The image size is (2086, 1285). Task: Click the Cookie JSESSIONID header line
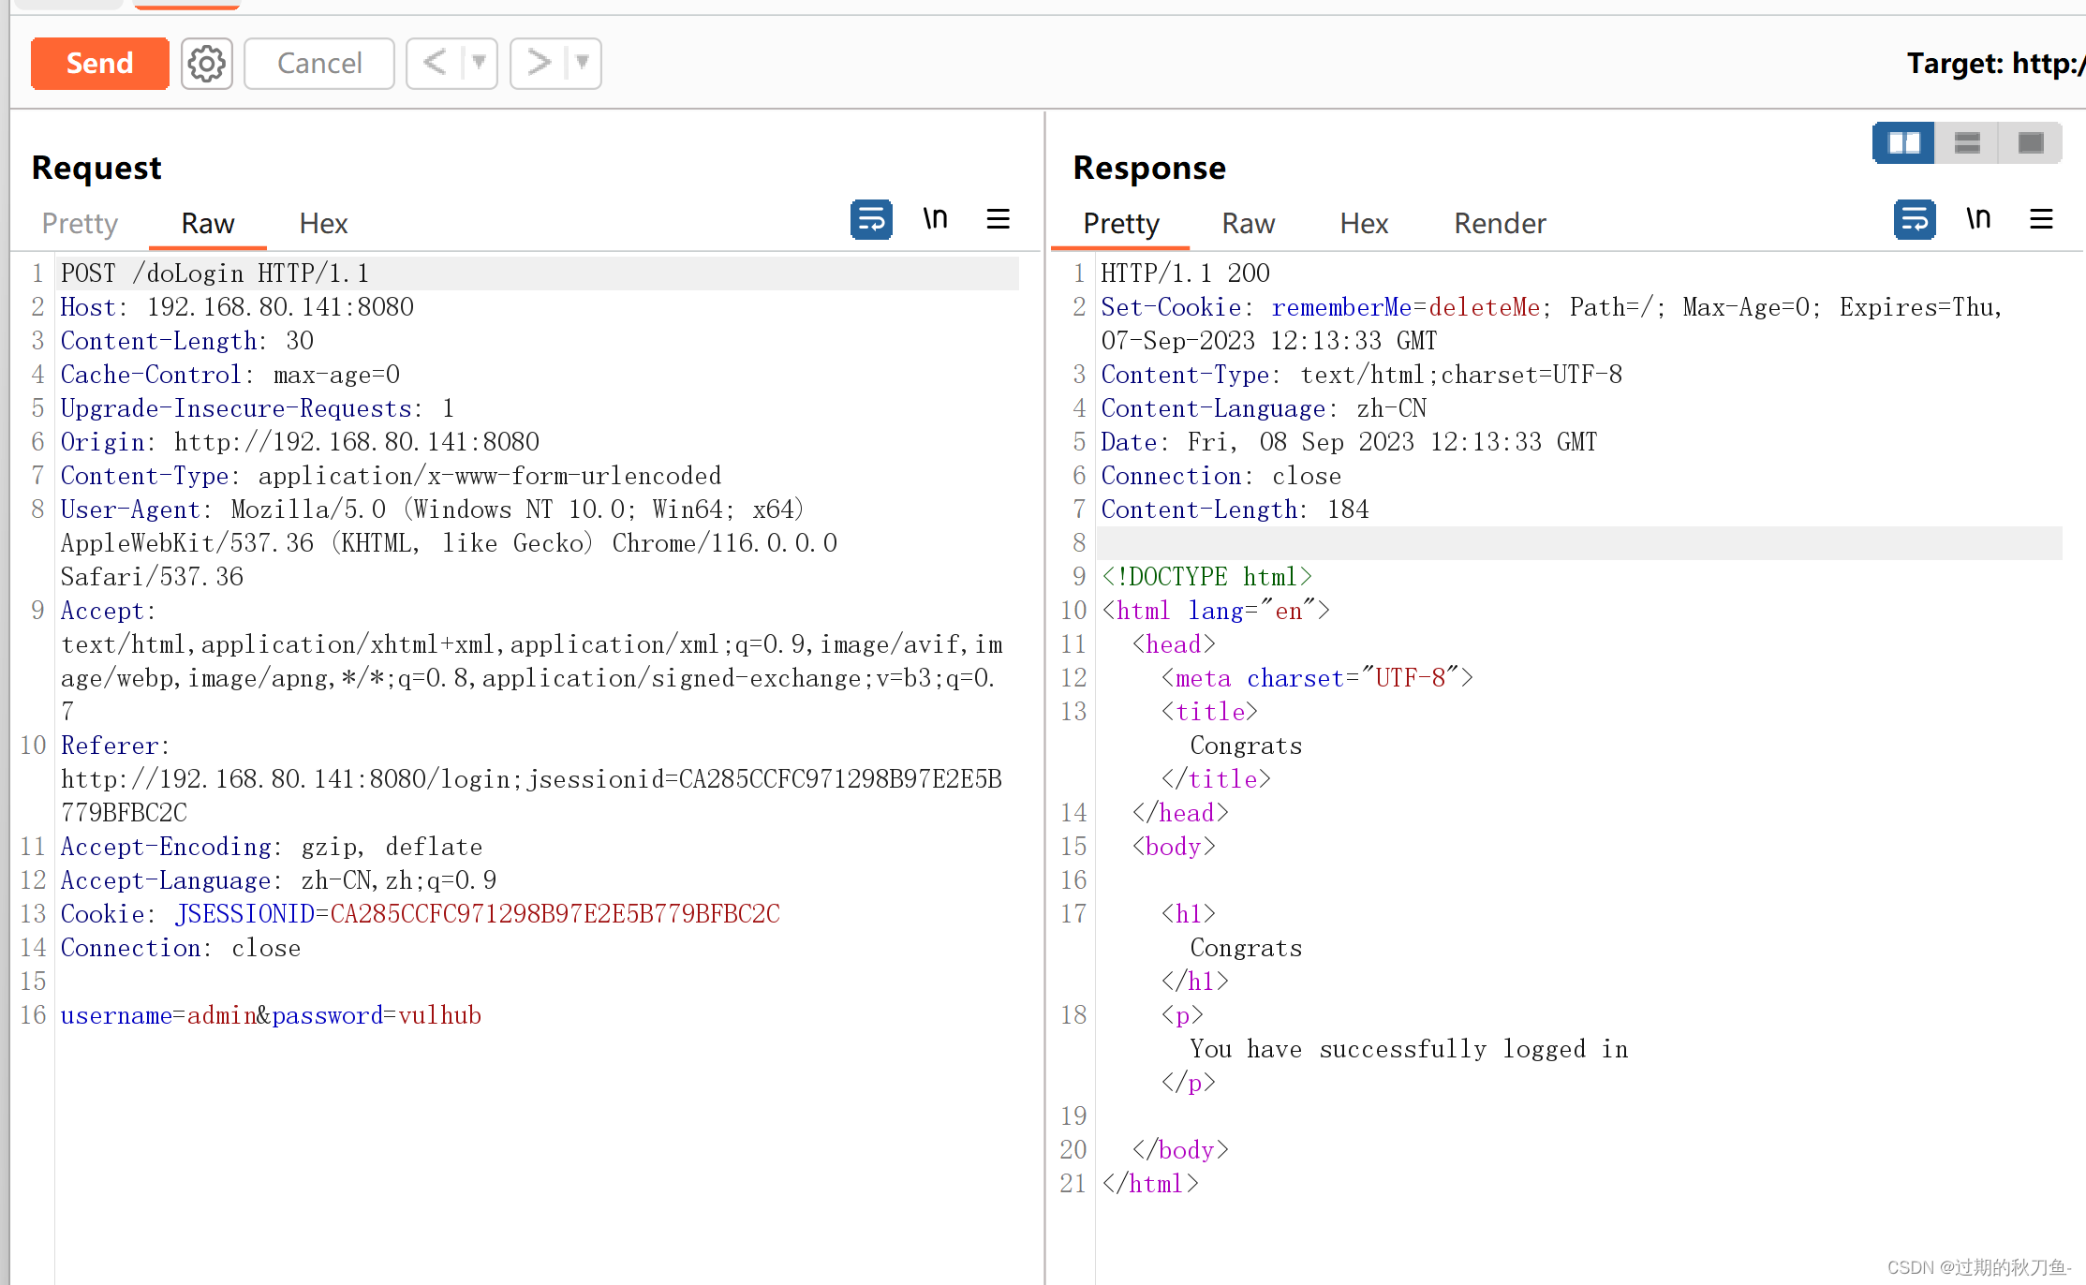click(421, 914)
